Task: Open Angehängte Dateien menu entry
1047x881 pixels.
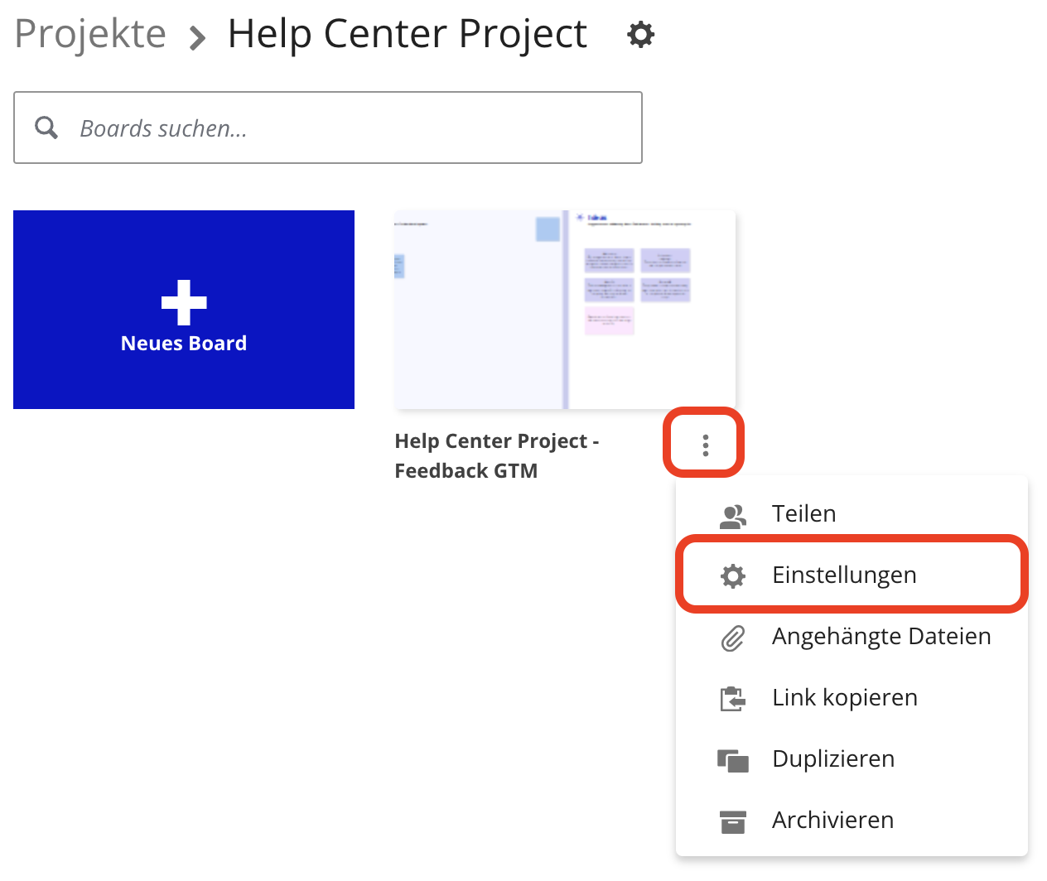Action: click(x=881, y=637)
